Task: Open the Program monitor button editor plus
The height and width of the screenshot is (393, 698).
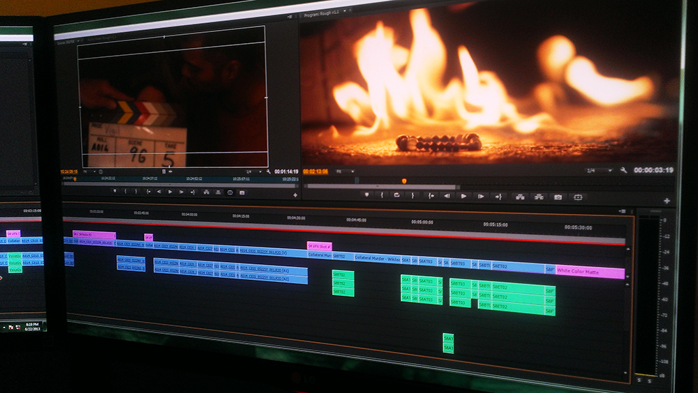Action: click(667, 201)
